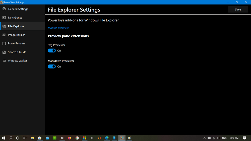Open the blue phone app on taskbar
The width and height of the screenshot is (251, 141).
(114, 138)
